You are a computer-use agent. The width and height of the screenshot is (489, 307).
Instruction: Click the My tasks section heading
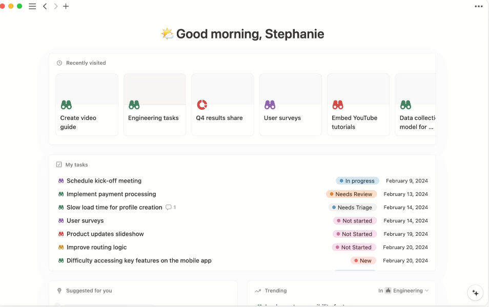click(77, 165)
